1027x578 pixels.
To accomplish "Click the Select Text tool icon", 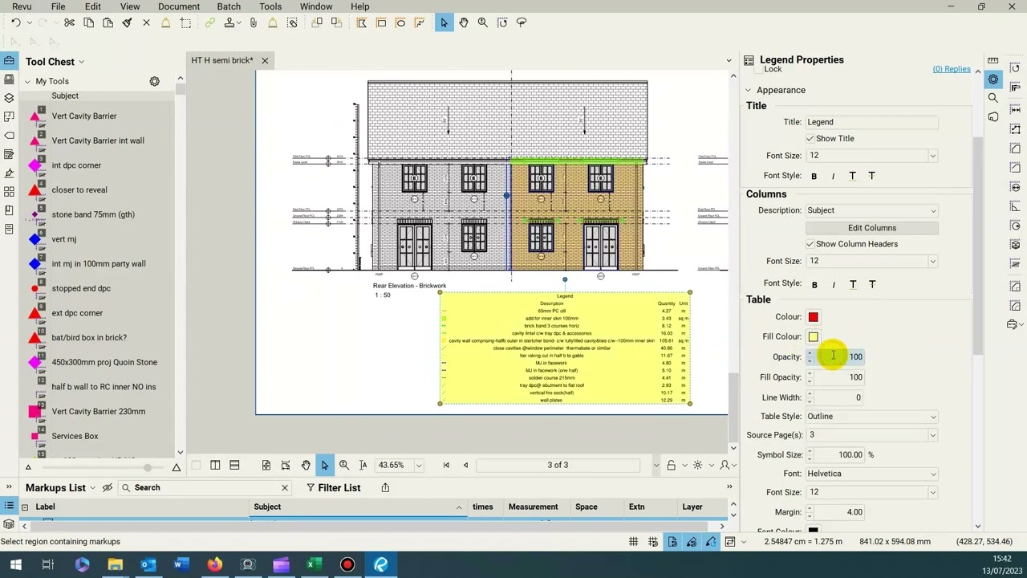I will tap(363, 465).
